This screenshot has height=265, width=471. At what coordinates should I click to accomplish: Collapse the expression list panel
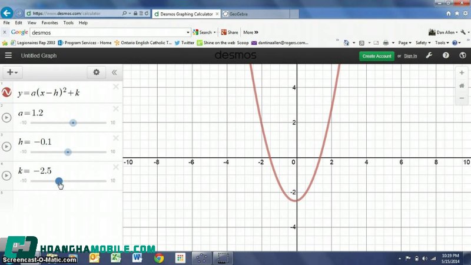tap(114, 72)
